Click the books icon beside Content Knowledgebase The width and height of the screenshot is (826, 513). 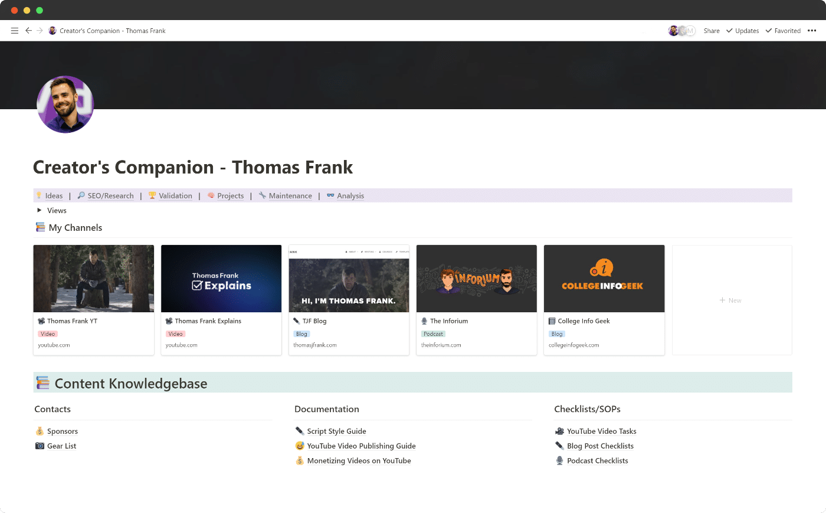[x=42, y=383]
